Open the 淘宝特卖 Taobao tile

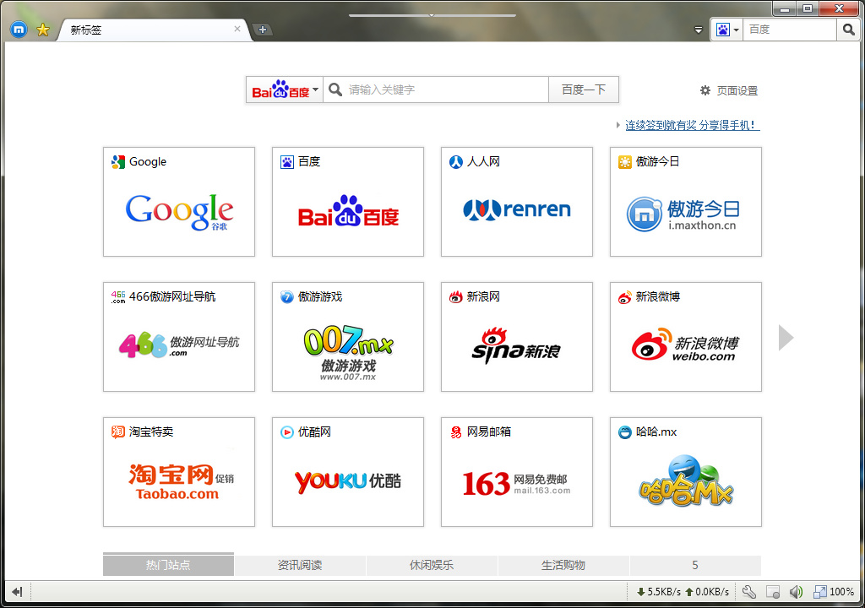pyautogui.click(x=179, y=472)
